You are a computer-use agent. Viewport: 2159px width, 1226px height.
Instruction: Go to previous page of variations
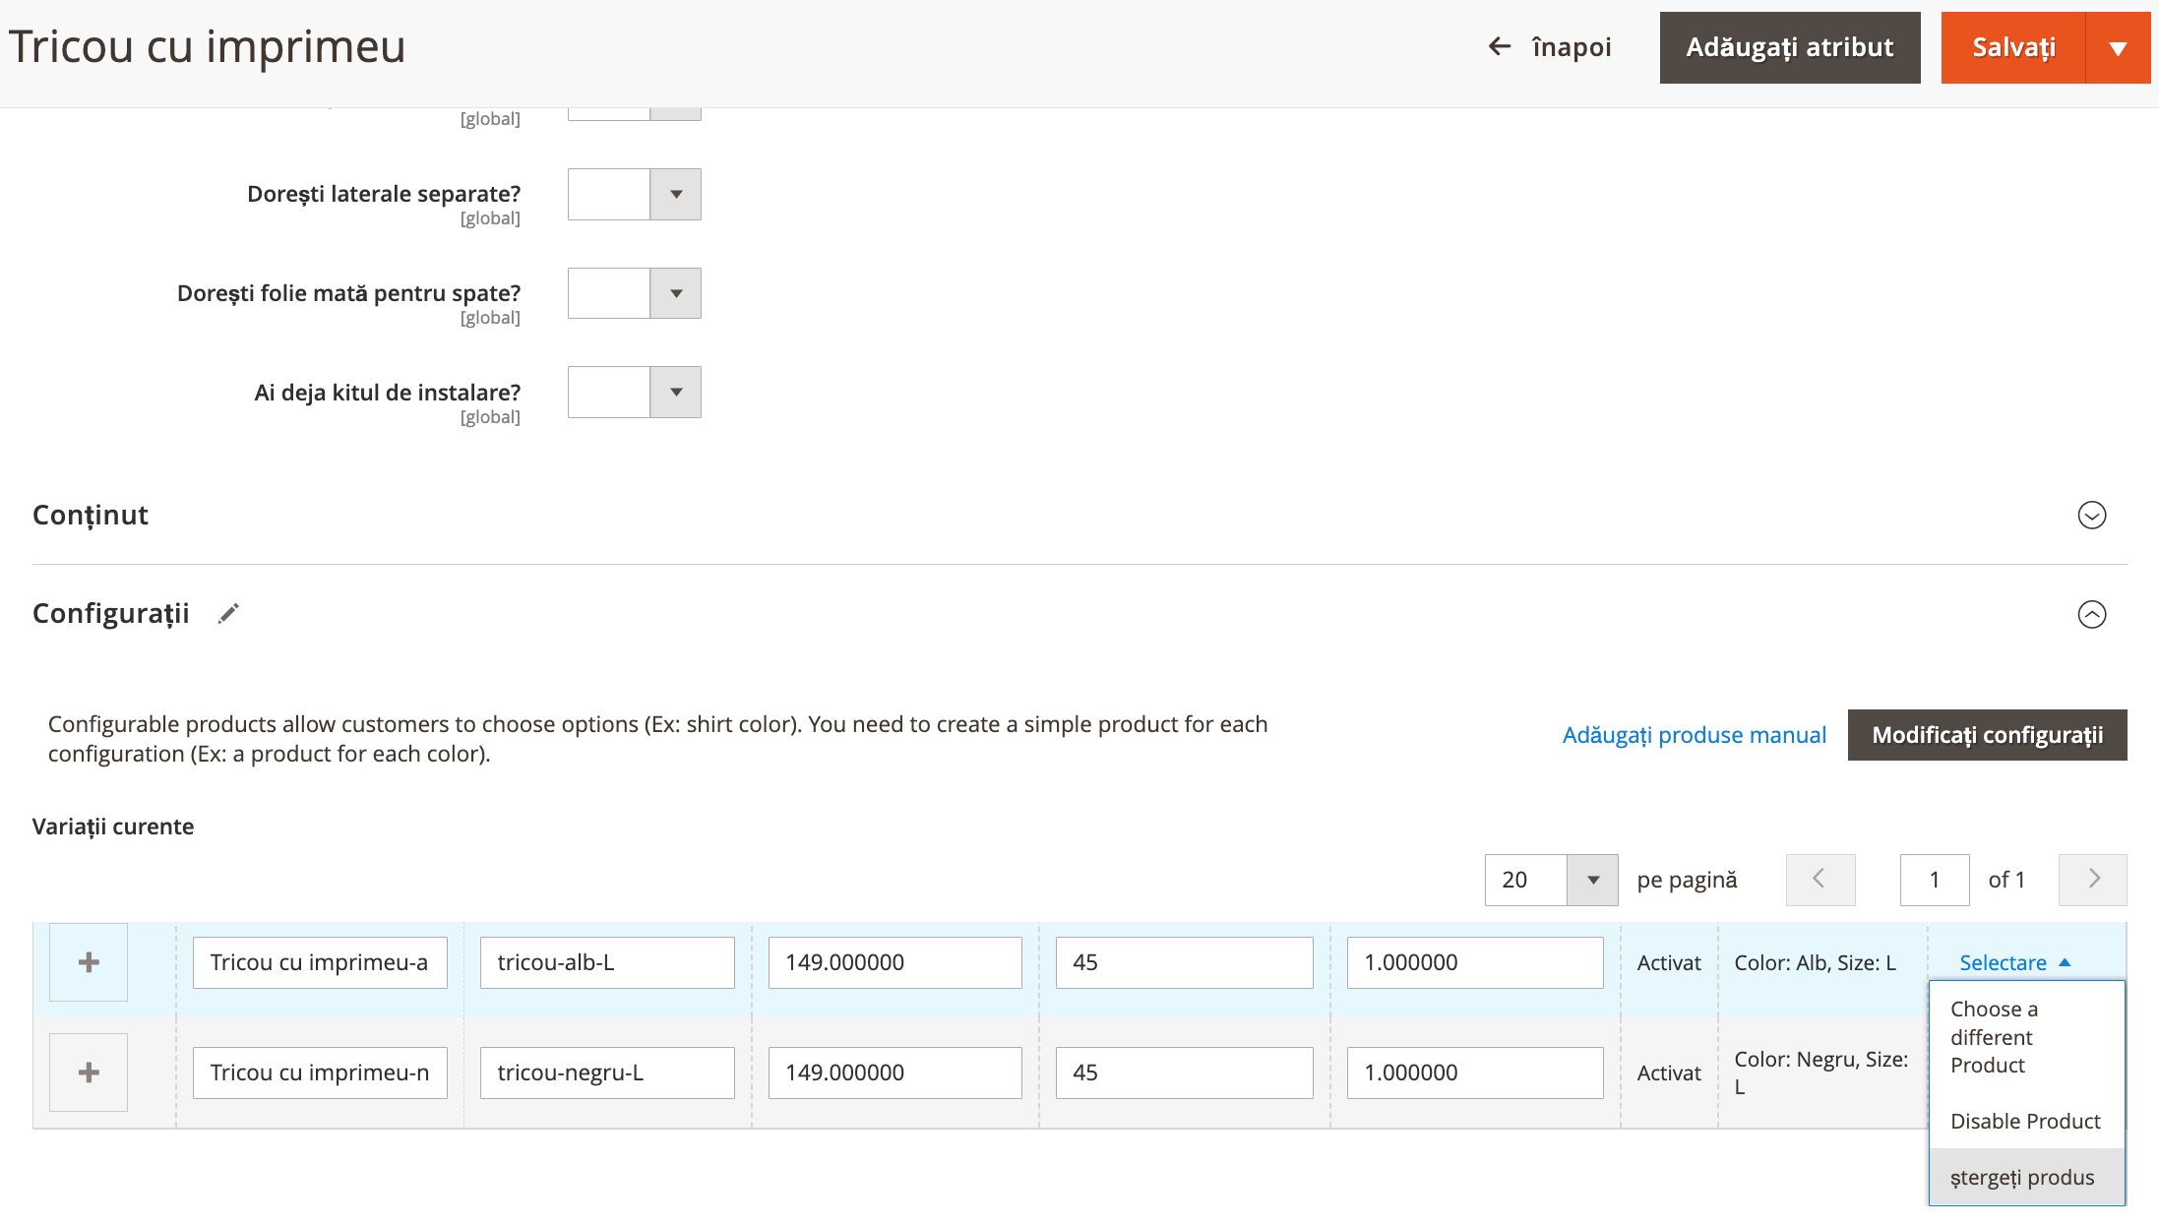point(1820,880)
